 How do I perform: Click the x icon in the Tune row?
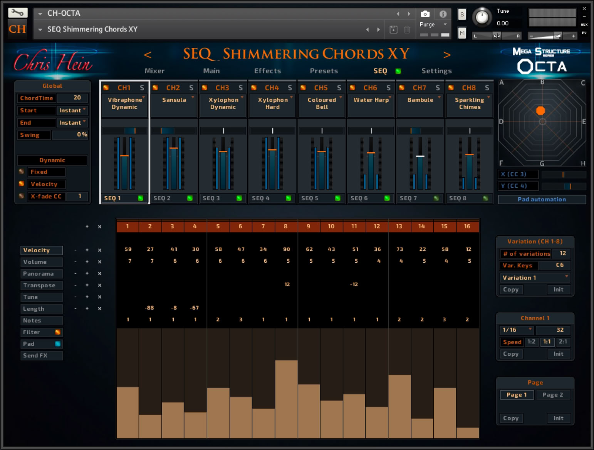tap(99, 297)
